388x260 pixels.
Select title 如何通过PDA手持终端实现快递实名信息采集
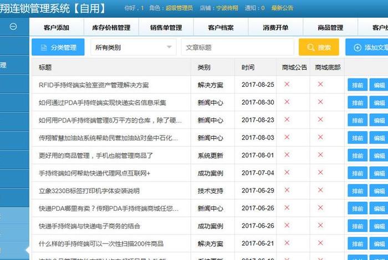(102, 102)
